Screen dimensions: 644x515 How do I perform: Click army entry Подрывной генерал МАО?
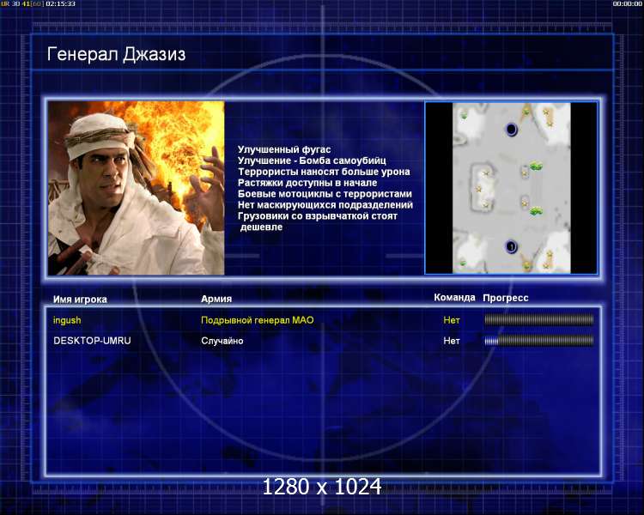click(257, 320)
